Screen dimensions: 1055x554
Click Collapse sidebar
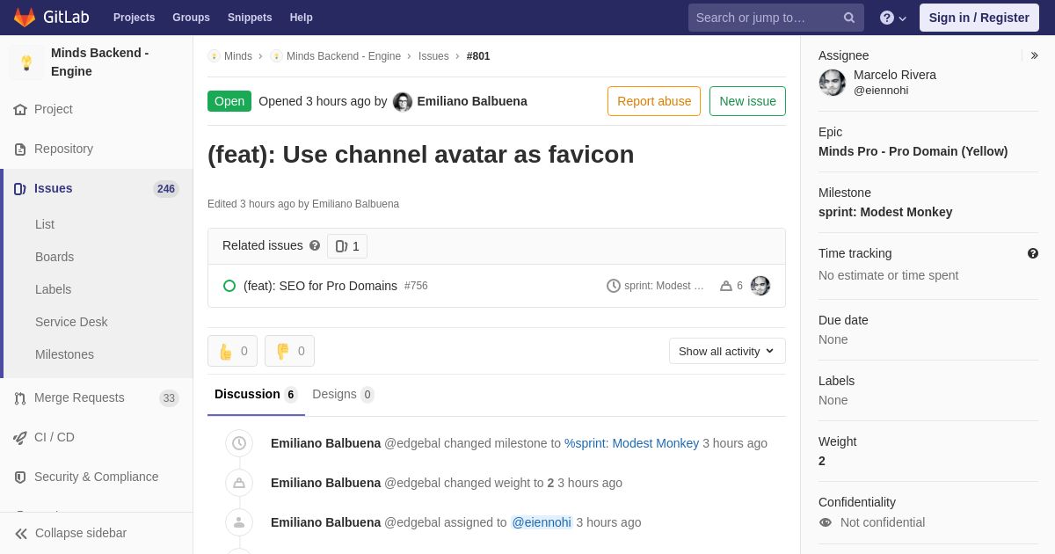97,533
